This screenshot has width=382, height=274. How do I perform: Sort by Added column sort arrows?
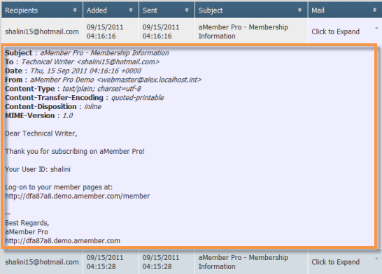tap(131, 10)
